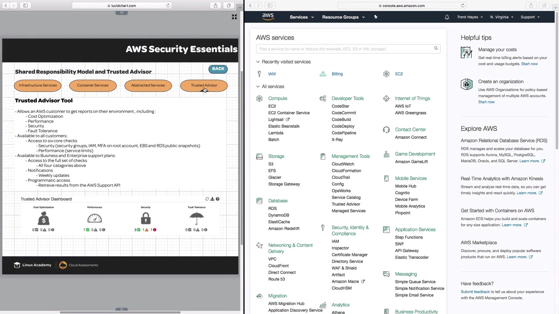Click the Database category icon
This screenshot has width=559, height=314.
point(259,201)
